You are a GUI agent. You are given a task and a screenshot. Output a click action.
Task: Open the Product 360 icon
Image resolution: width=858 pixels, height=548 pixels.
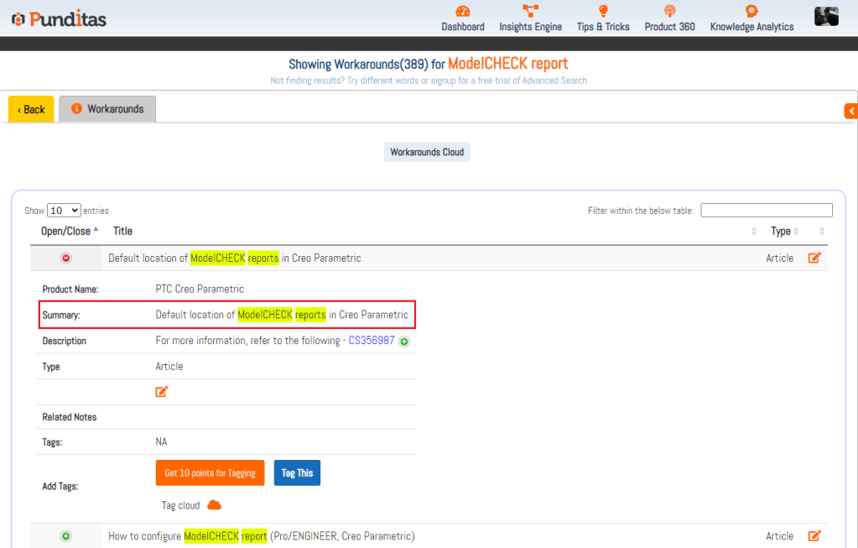669,11
